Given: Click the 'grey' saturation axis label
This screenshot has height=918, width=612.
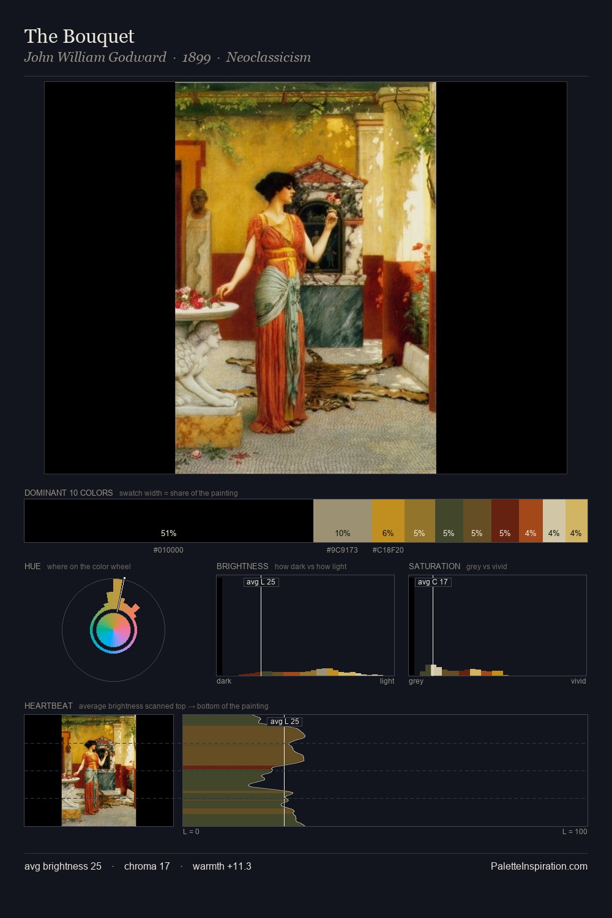Looking at the screenshot, I should (x=416, y=681).
